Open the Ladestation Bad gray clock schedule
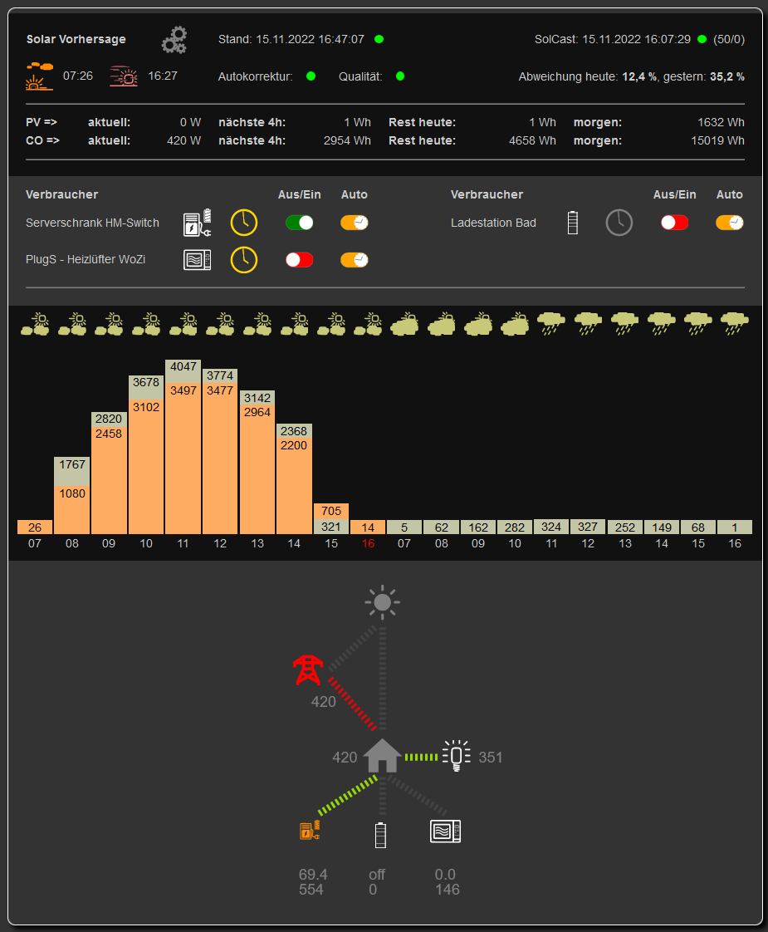 click(x=619, y=223)
